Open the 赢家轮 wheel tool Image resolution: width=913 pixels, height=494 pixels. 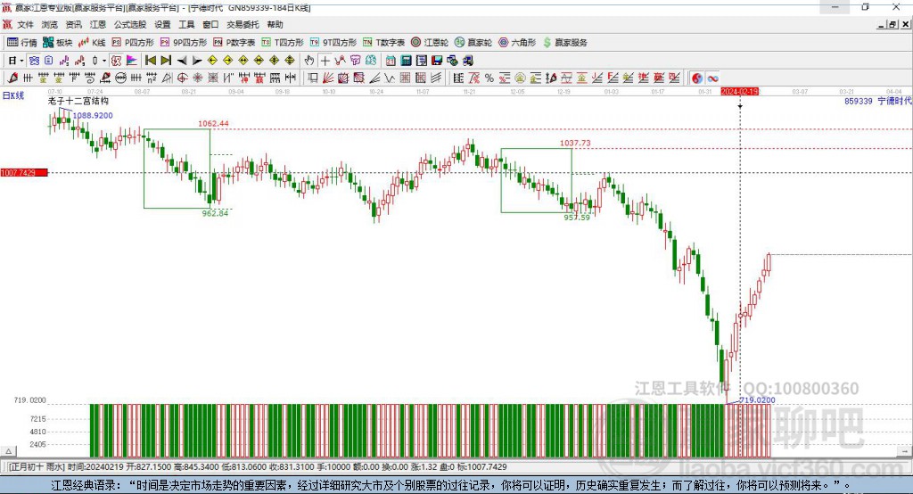pyautogui.click(x=473, y=43)
